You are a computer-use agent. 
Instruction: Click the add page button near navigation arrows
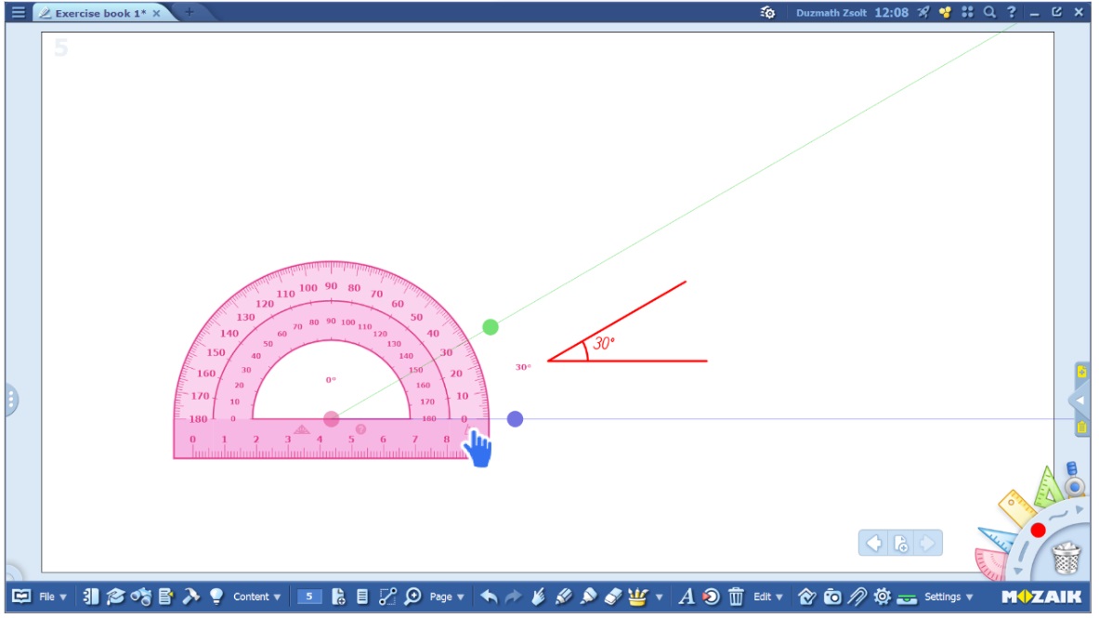point(900,544)
